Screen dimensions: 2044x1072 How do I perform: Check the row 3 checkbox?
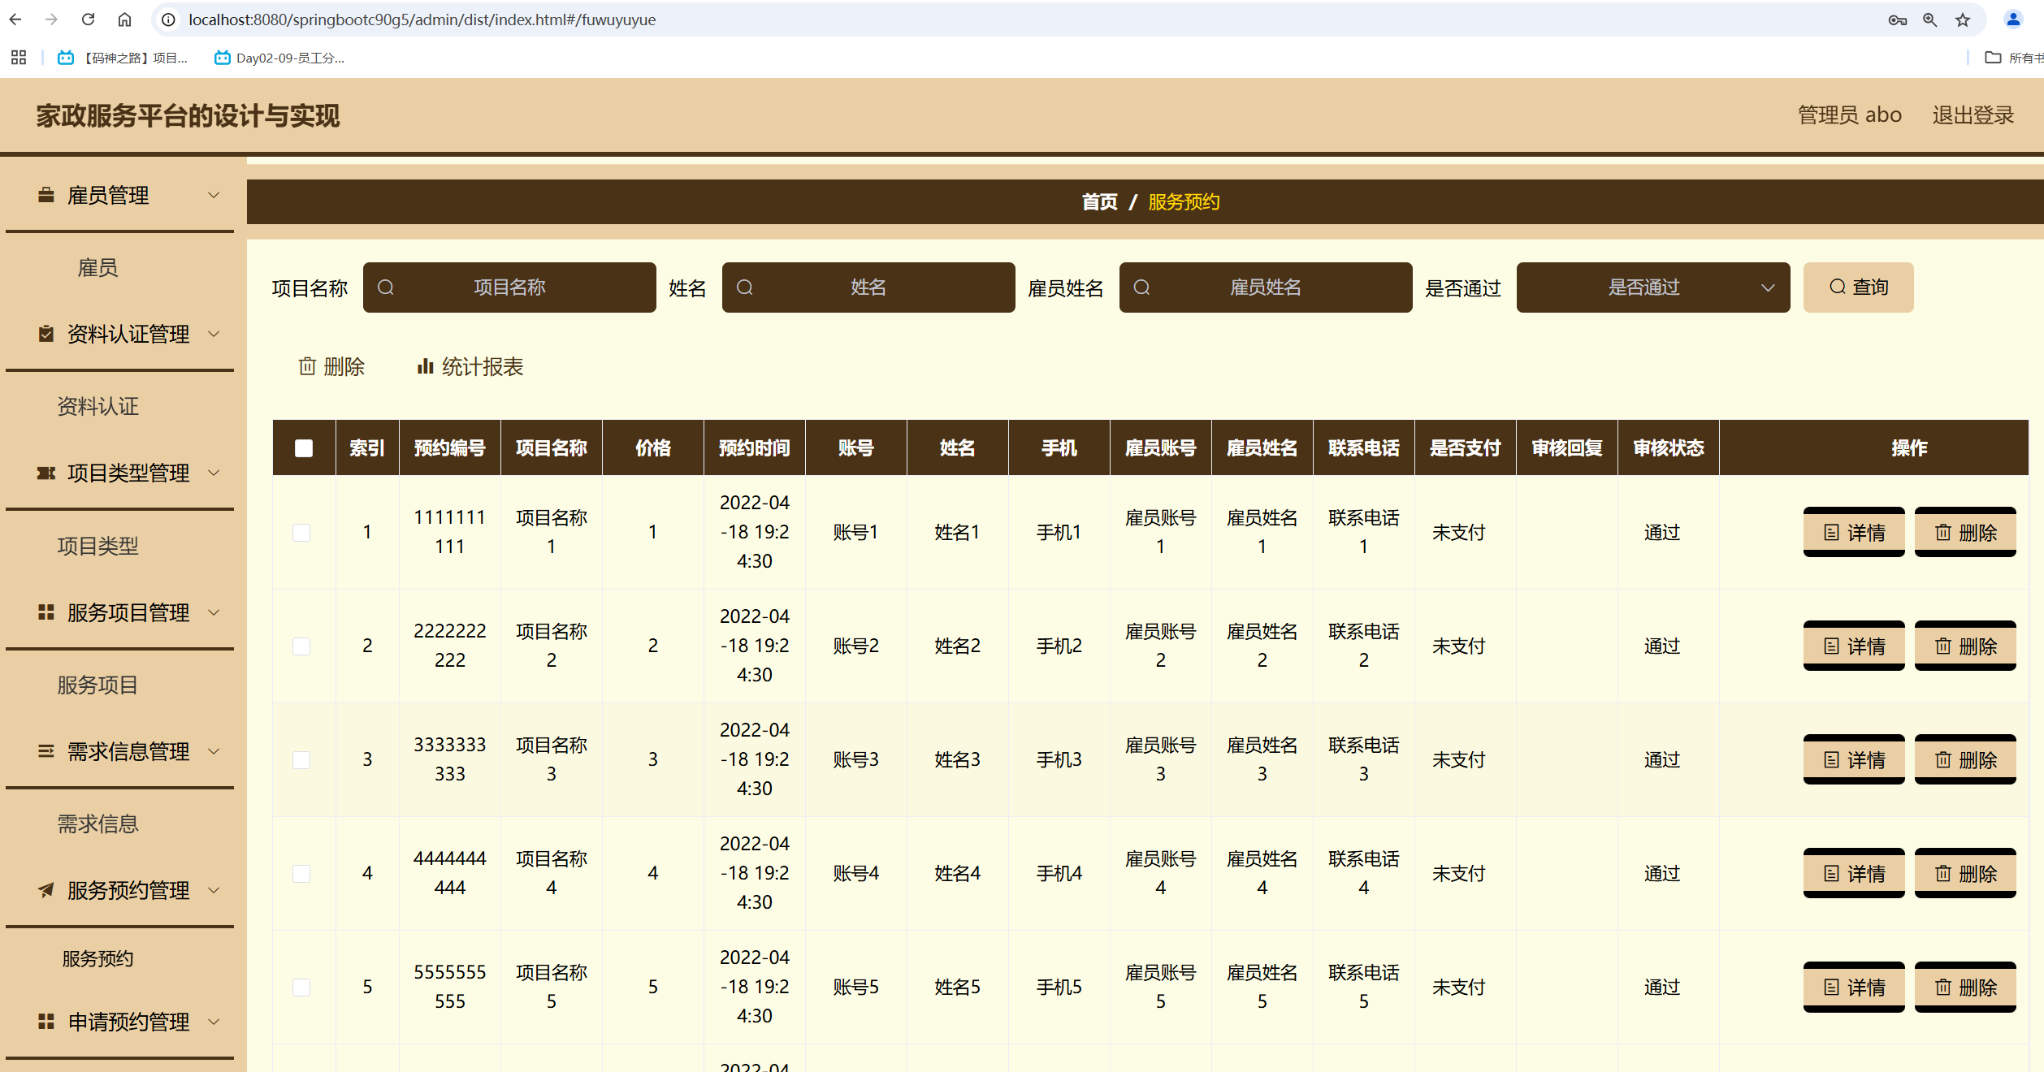click(301, 760)
